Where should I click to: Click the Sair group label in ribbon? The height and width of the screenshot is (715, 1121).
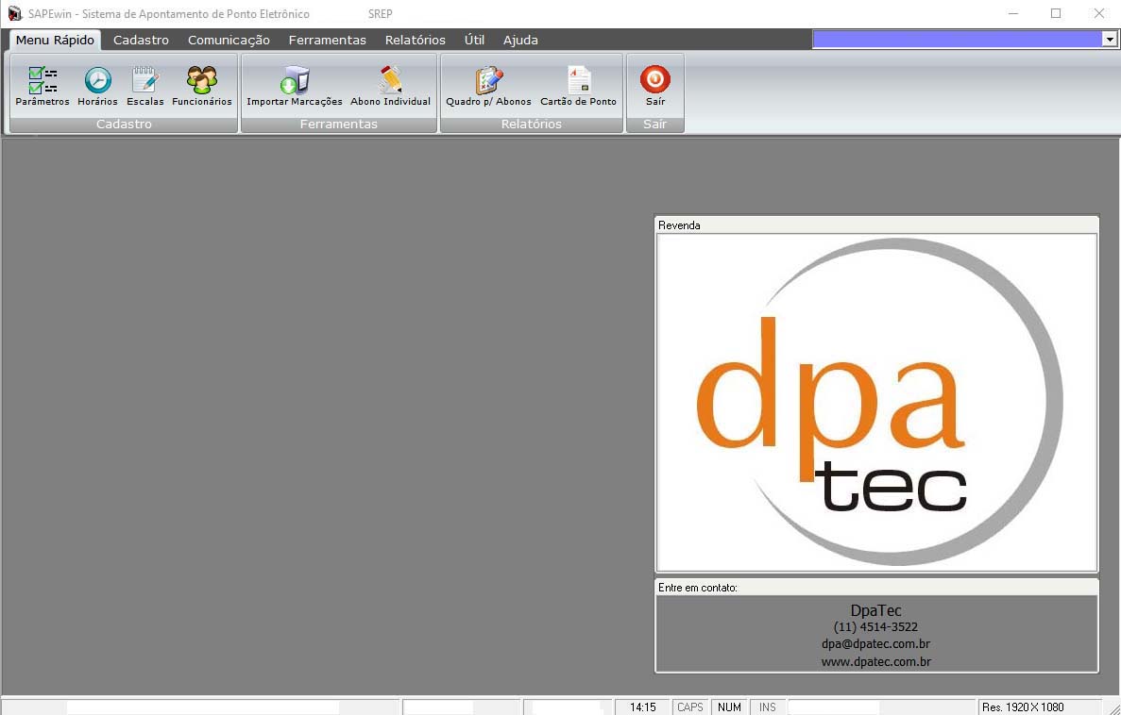point(654,125)
